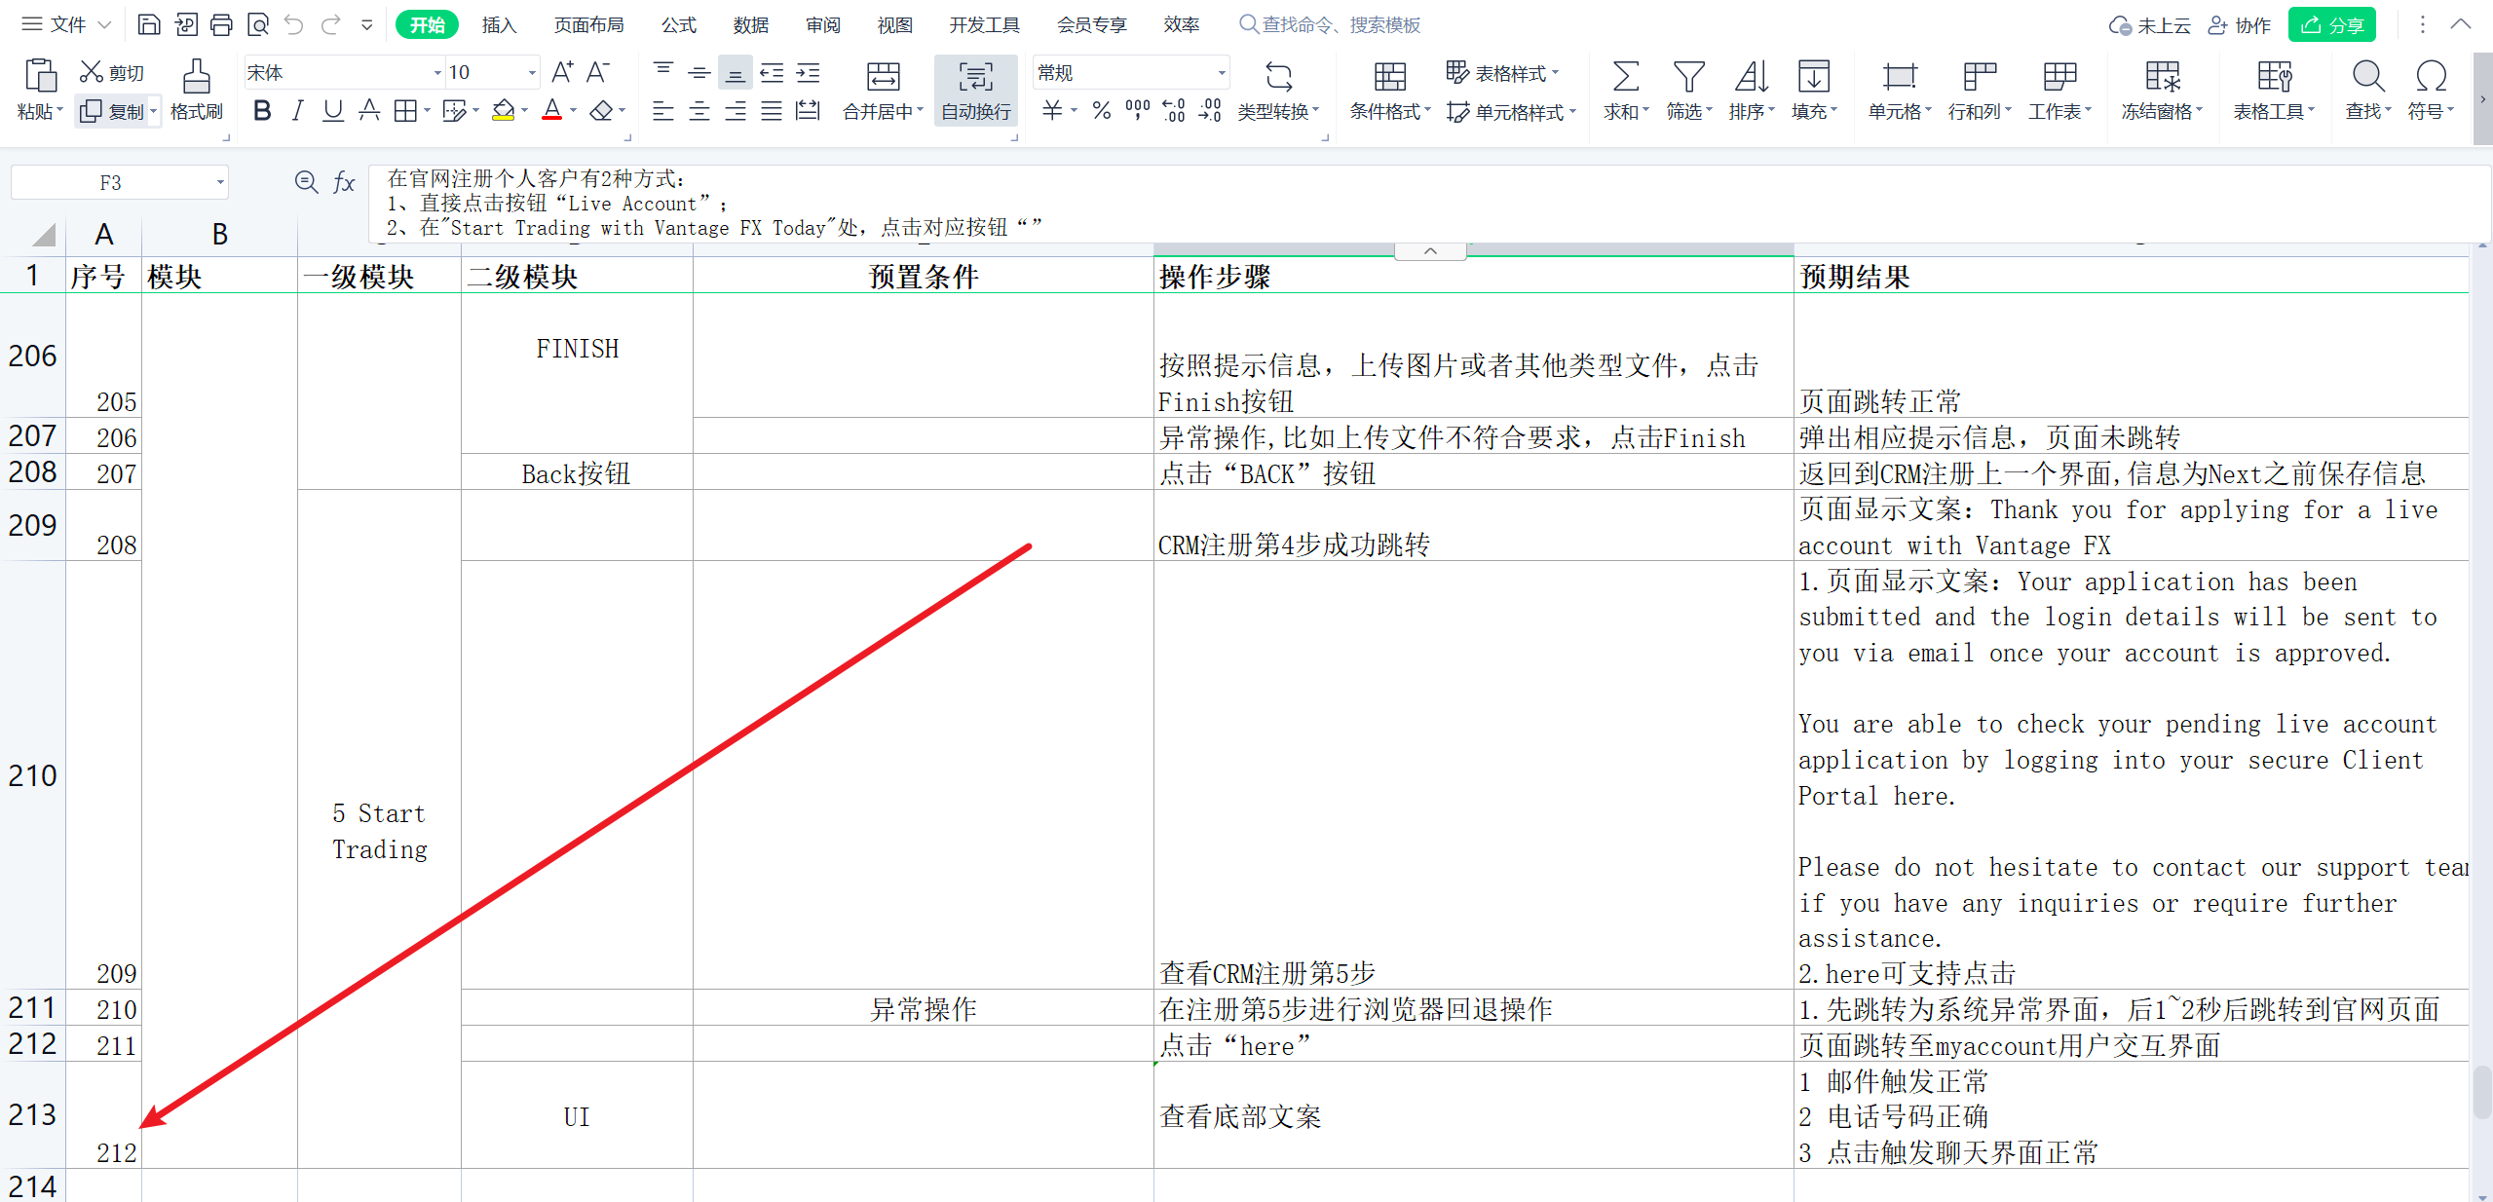Click the green 分享 button
The width and height of the screenshot is (2493, 1202).
pyautogui.click(x=2332, y=24)
